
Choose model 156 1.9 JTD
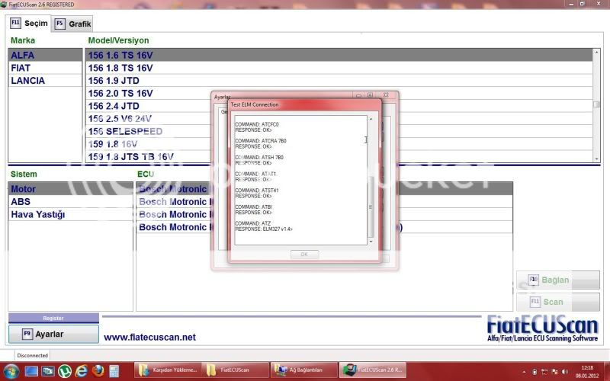tap(339, 81)
